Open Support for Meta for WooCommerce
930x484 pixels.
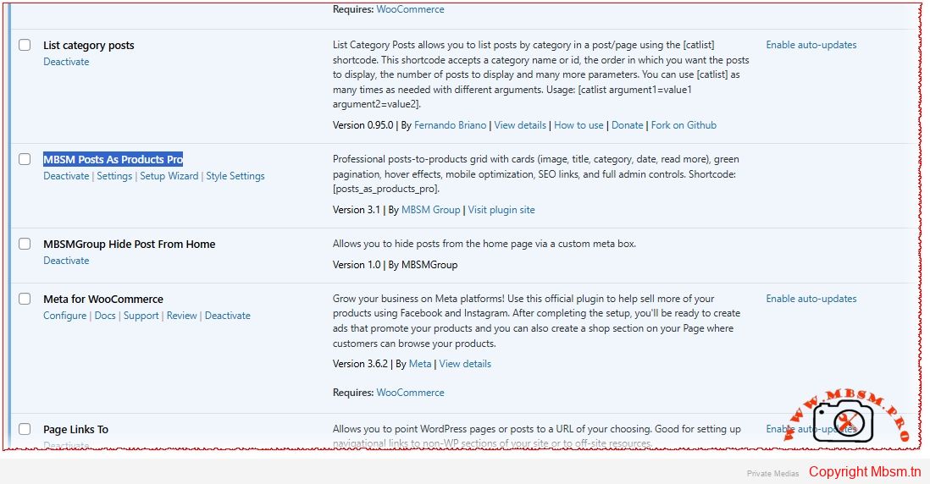coord(141,316)
